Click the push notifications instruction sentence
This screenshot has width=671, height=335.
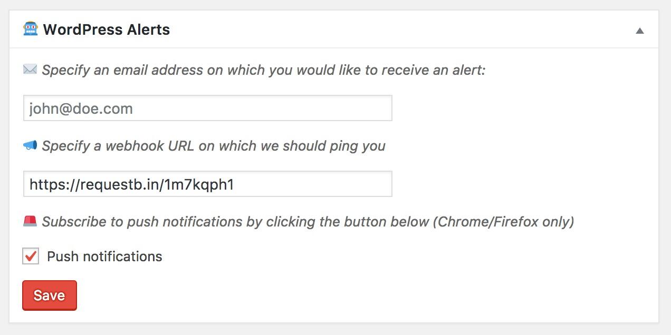click(x=308, y=222)
